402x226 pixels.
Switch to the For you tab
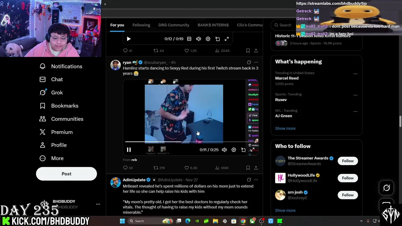coord(117,25)
